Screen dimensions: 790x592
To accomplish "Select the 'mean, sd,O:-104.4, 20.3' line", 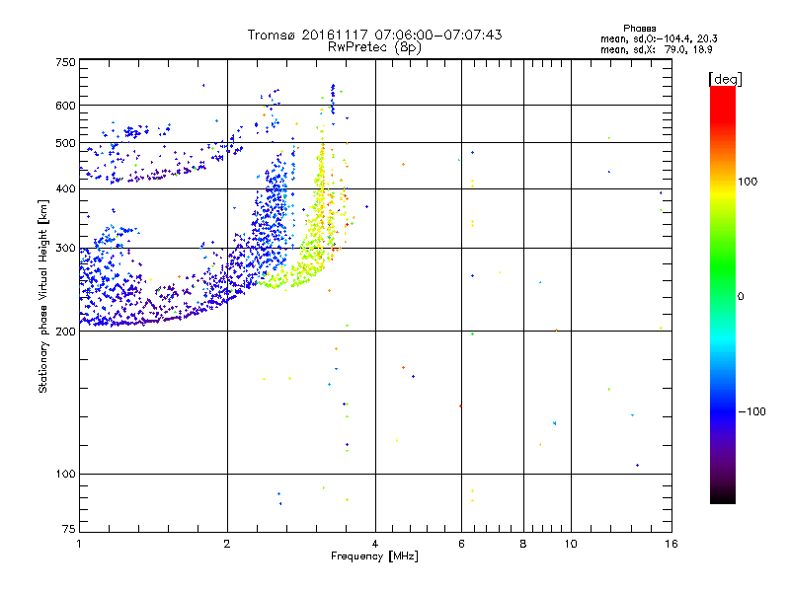I will tap(659, 38).
